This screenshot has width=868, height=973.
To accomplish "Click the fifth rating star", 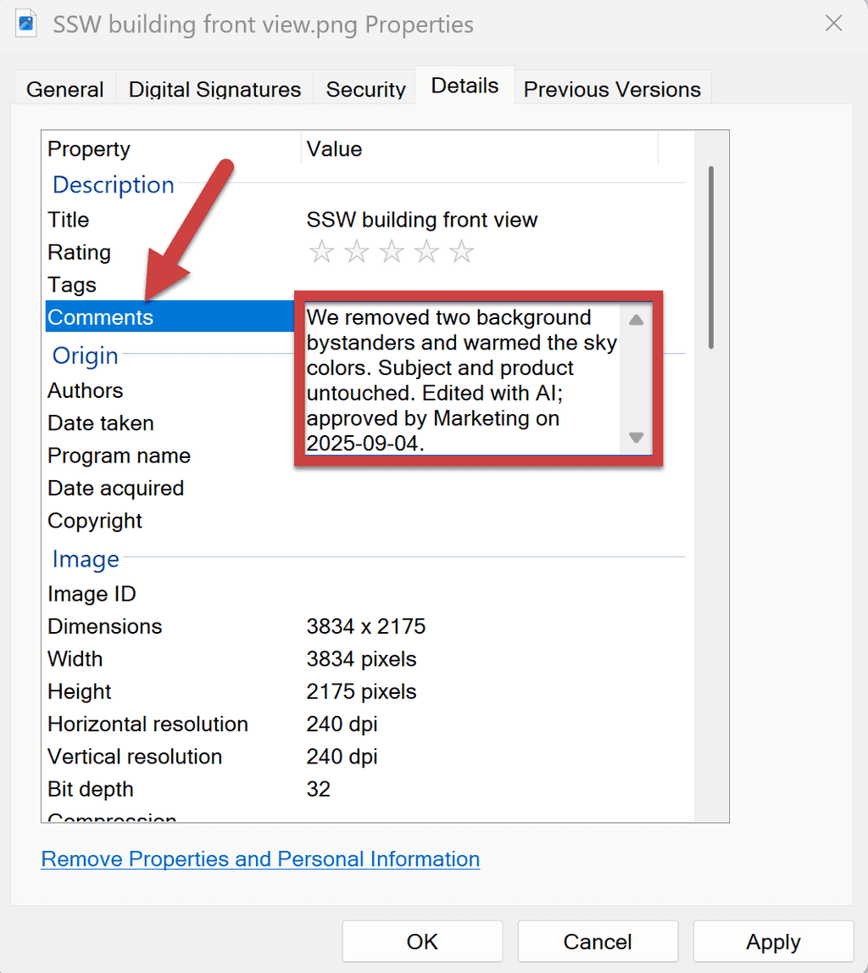I will pos(462,251).
